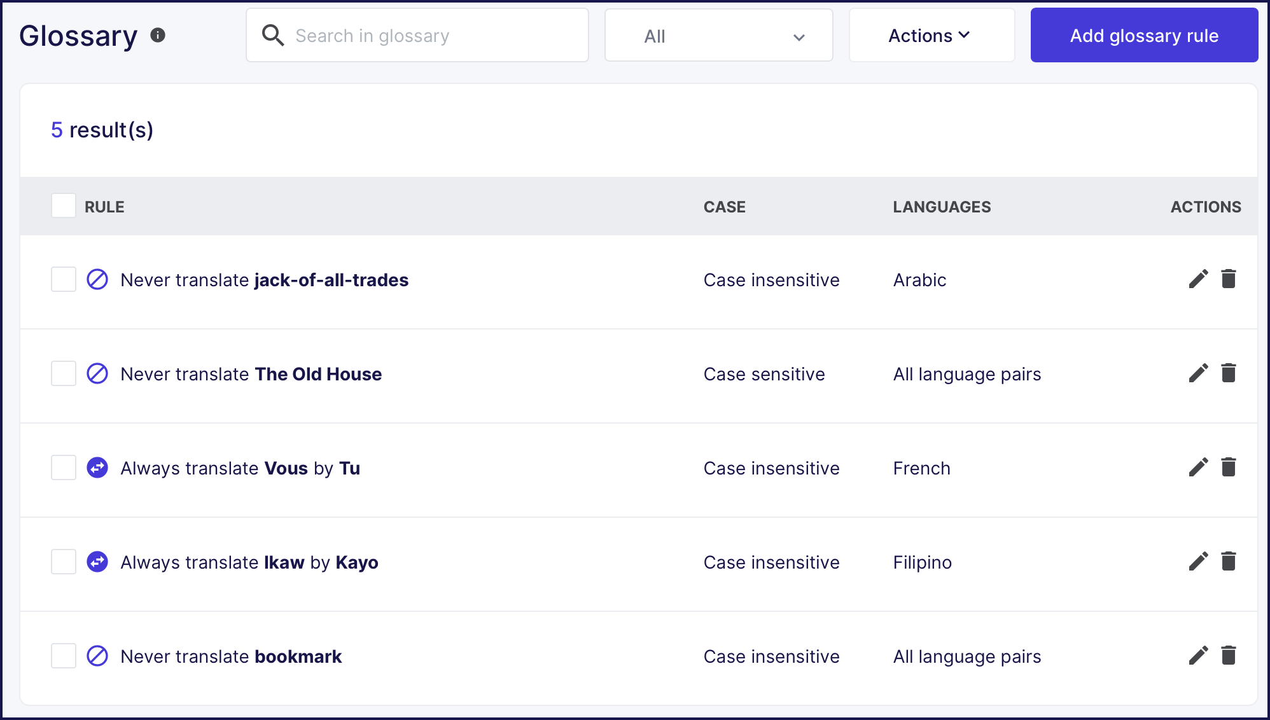Viewport: 1270px width, 720px height.
Task: Click the always-translate icon for Vous rule
Action: [97, 467]
